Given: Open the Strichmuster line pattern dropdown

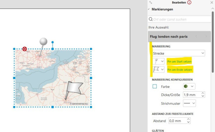Looking at the screenshot, I should [x=189, y=103].
